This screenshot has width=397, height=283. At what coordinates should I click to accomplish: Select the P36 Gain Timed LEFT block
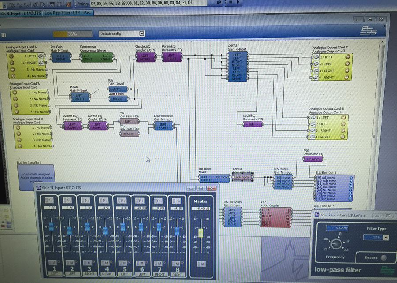pyautogui.click(x=118, y=89)
